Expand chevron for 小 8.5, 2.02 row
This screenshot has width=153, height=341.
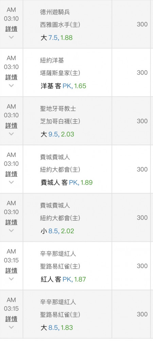[x=11, y=230]
